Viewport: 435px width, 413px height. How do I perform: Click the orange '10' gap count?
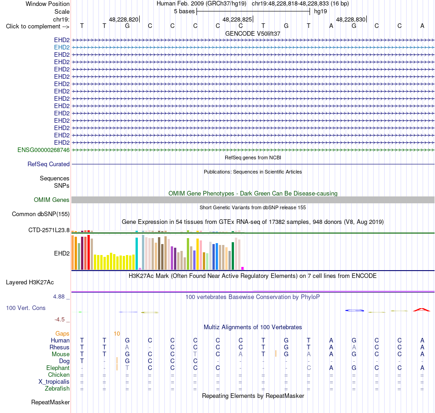click(117, 334)
